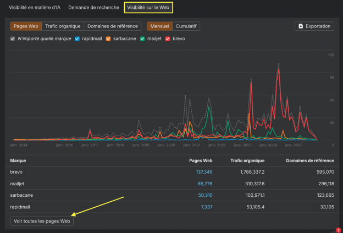Image resolution: width=343 pixels, height=233 pixels.
Task: Click the export file icon
Action: click(x=300, y=26)
